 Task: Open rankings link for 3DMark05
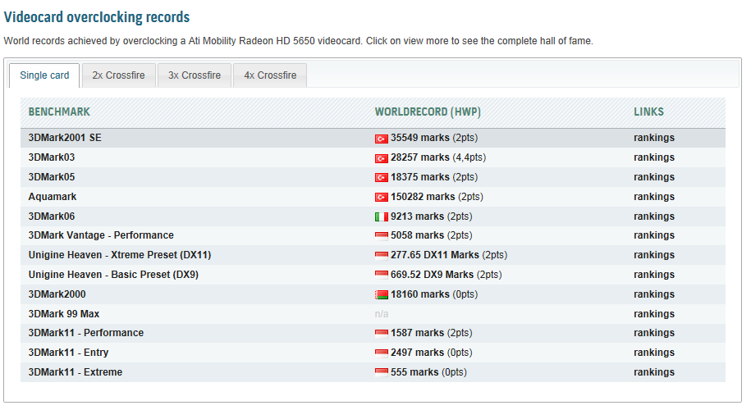[x=654, y=177]
